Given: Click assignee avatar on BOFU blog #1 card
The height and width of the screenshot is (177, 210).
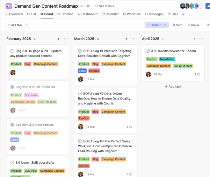Looking at the screenshot, I should click(81, 79).
